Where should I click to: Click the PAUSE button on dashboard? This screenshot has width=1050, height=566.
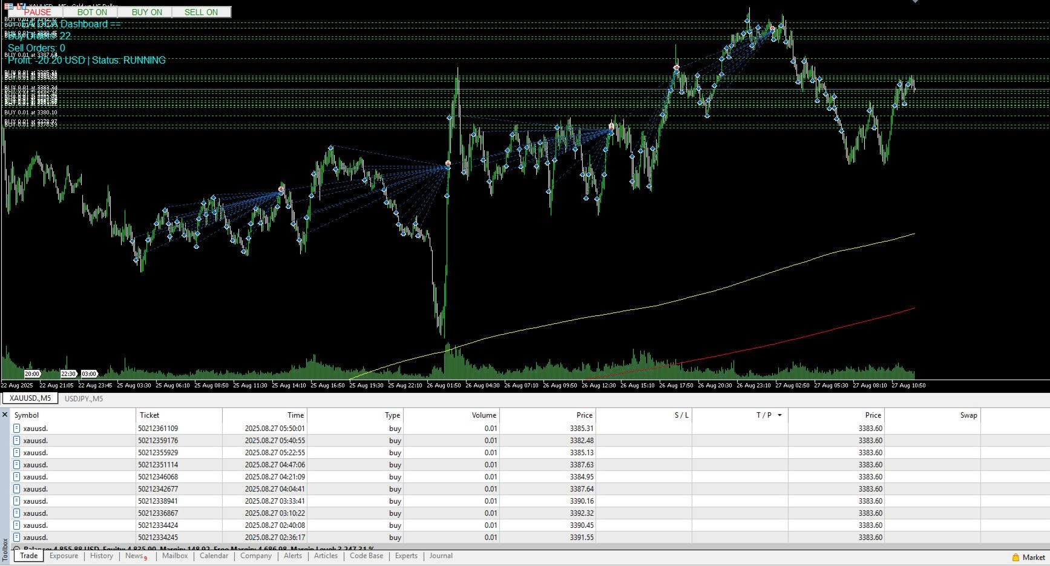point(38,12)
